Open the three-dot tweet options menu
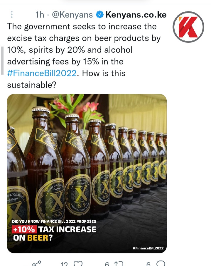The width and height of the screenshot is (211, 266). tap(11, 14)
